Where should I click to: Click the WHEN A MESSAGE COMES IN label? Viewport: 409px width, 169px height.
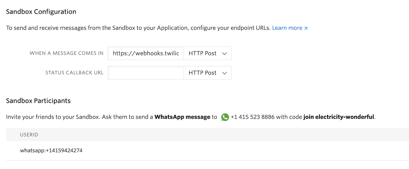tap(66, 53)
